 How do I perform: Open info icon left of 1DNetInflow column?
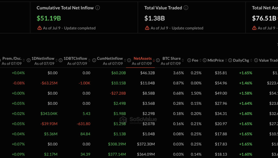(29, 61)
